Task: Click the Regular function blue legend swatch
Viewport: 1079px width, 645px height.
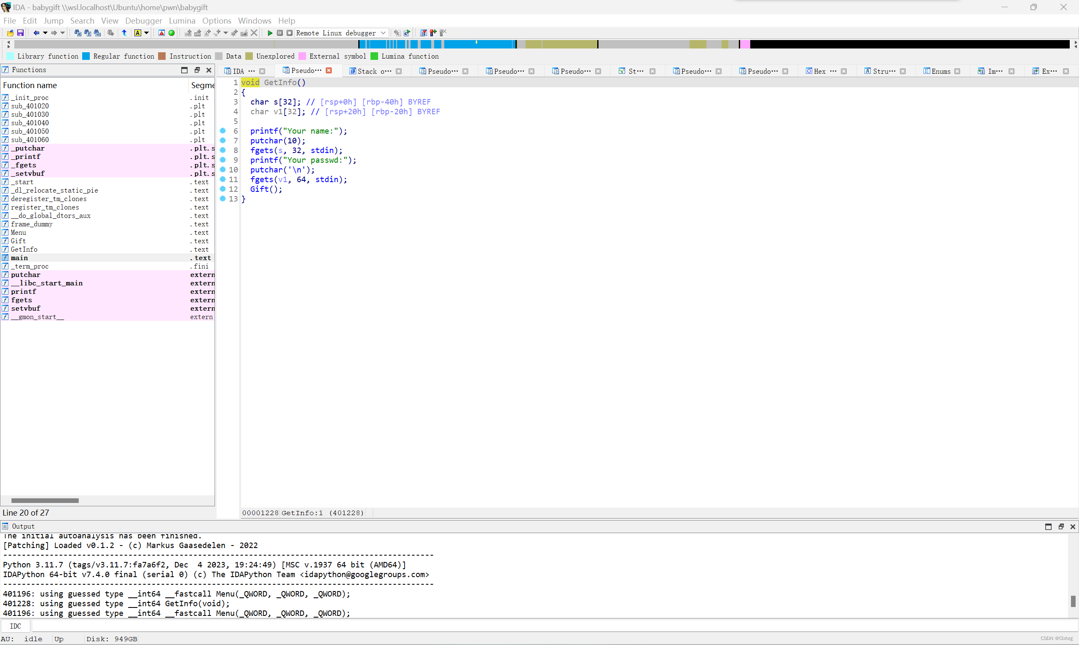Action: 86,56
